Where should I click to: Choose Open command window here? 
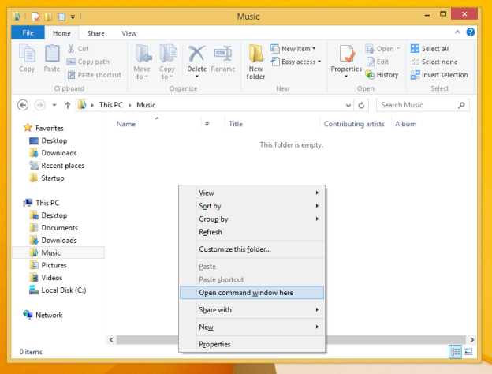[x=252, y=293]
